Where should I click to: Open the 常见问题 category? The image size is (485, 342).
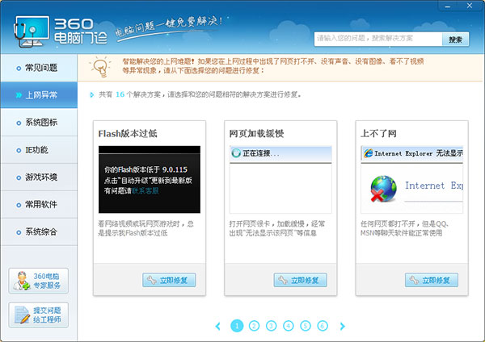[x=39, y=68]
